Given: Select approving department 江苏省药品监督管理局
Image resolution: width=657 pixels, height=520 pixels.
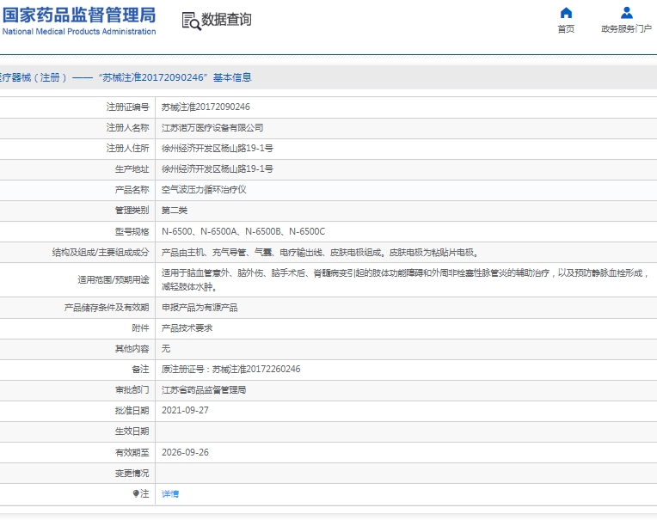Looking at the screenshot, I should tap(204, 390).
